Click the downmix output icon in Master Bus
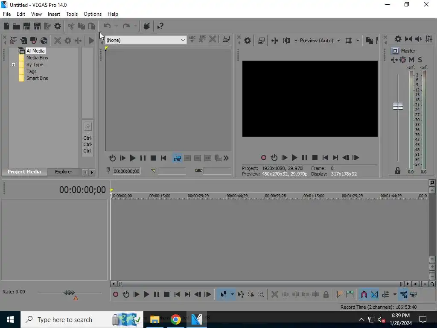This screenshot has height=328, width=437. point(408,39)
